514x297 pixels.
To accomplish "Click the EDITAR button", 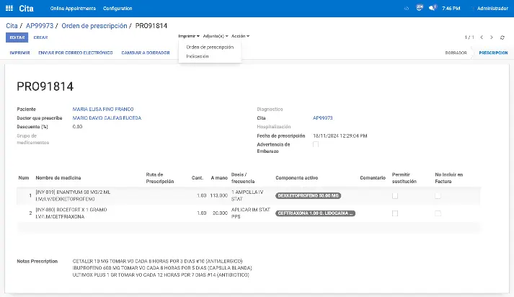I will tap(17, 37).
